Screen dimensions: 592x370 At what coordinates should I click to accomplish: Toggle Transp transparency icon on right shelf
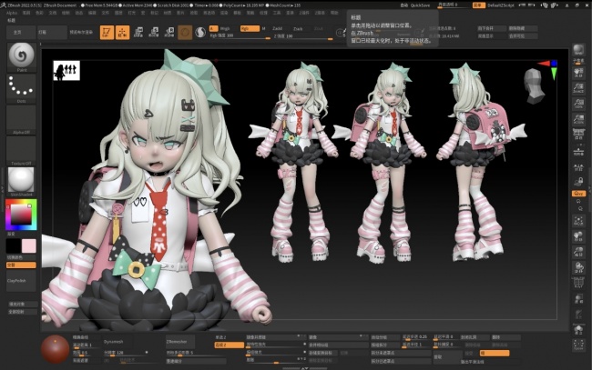[578, 298]
